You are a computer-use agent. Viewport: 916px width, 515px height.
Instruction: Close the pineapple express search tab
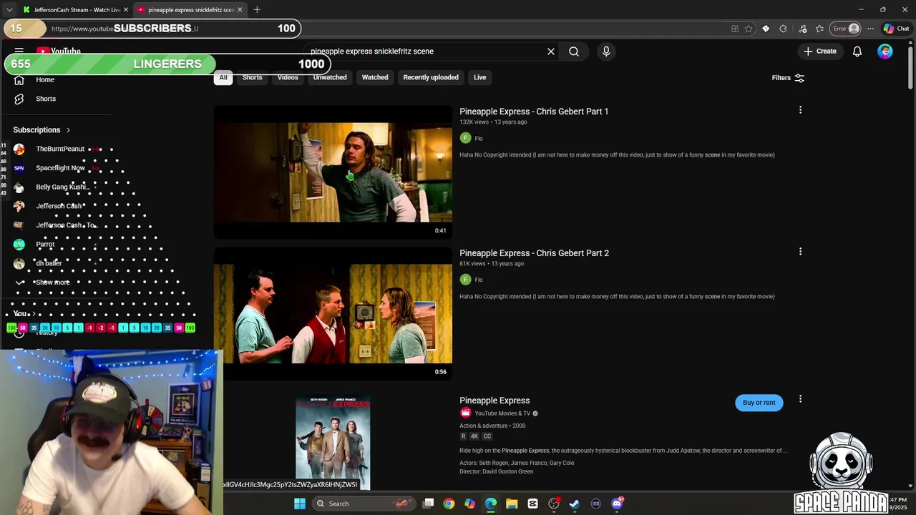click(240, 10)
